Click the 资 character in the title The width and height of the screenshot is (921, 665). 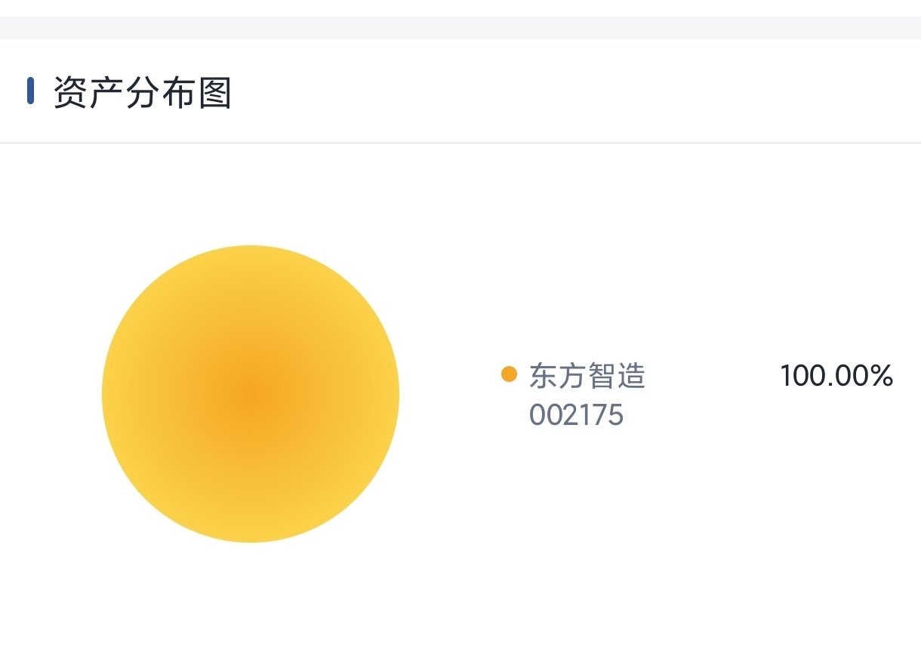coord(69,92)
